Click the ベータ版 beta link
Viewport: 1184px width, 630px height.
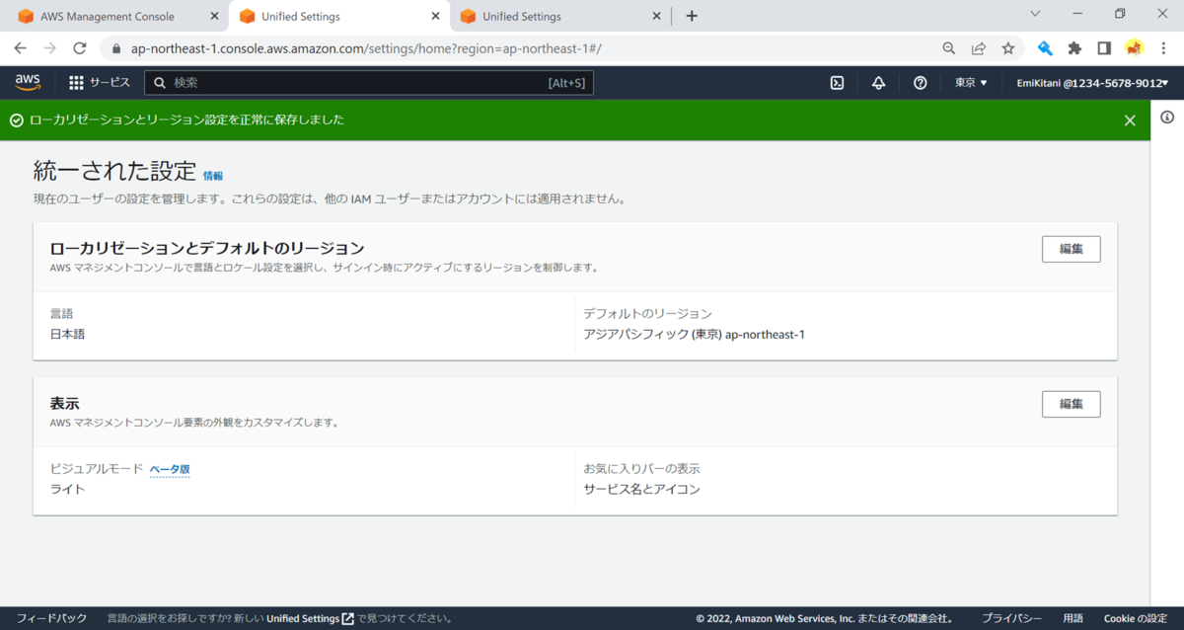[170, 469]
